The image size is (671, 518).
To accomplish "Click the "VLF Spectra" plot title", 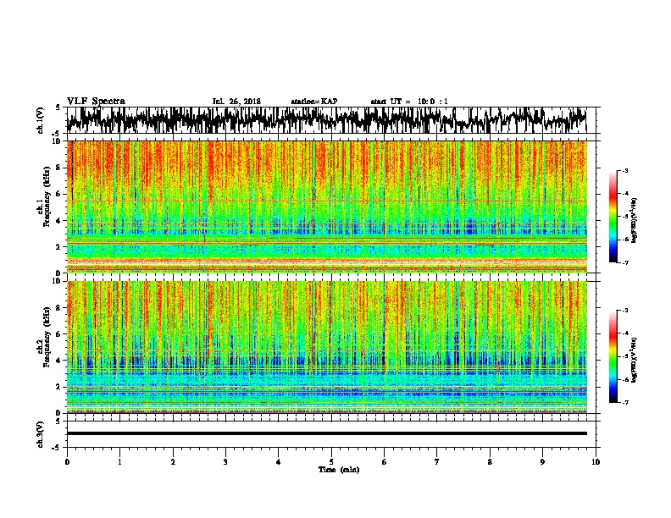I will tap(96, 102).
